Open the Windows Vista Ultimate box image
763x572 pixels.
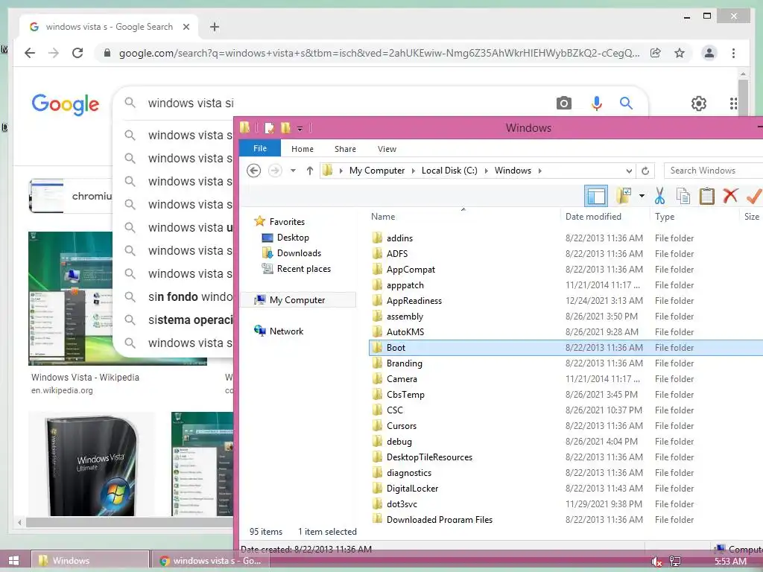click(92, 464)
